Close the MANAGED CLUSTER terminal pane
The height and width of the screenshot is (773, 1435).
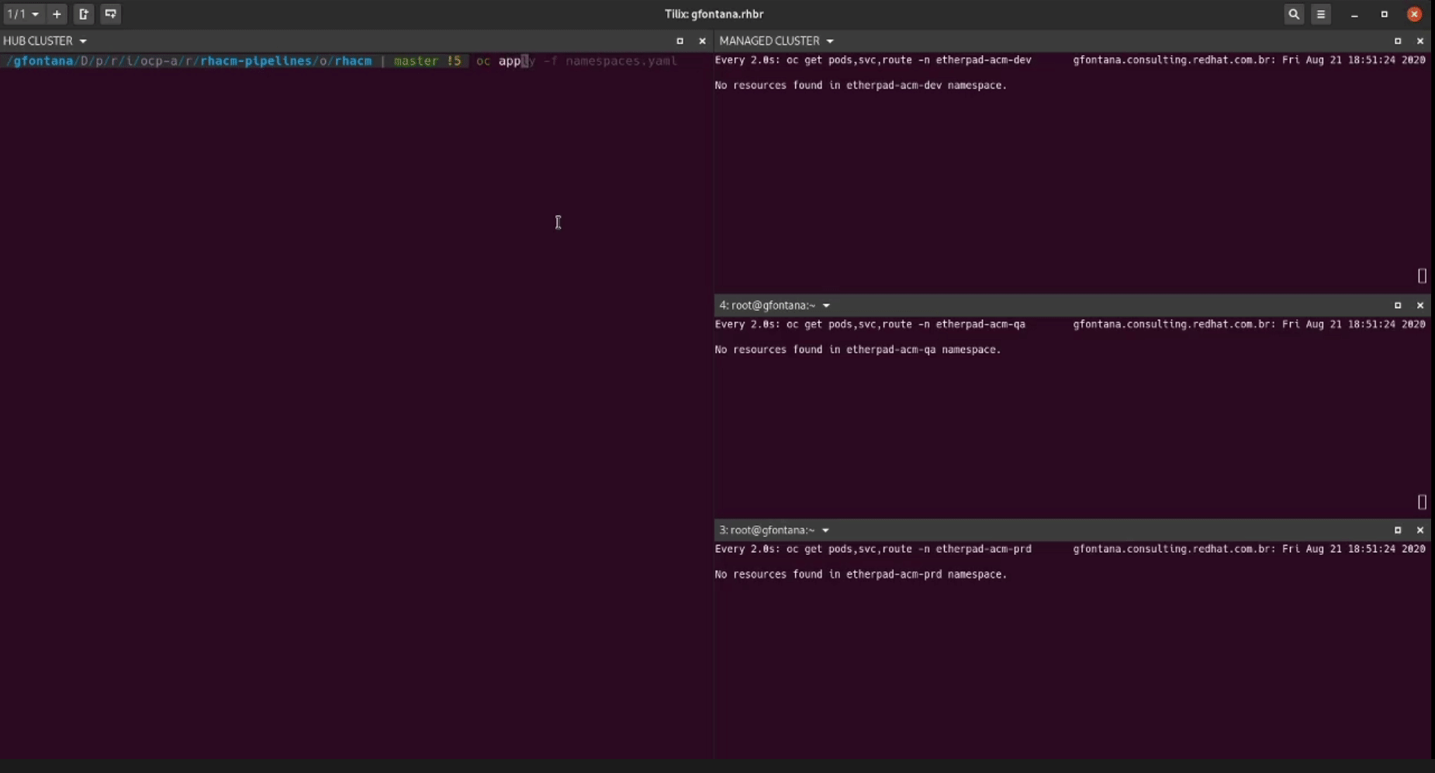(x=1420, y=41)
